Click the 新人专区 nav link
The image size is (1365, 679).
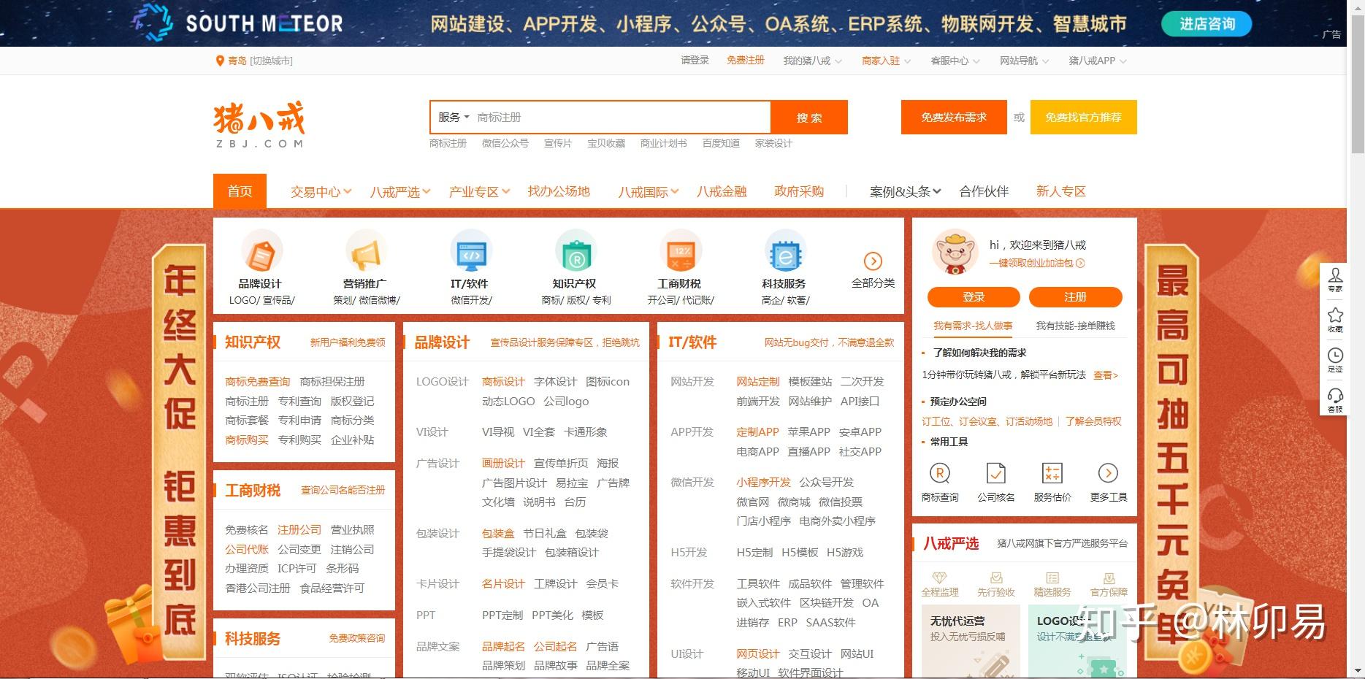[1060, 191]
